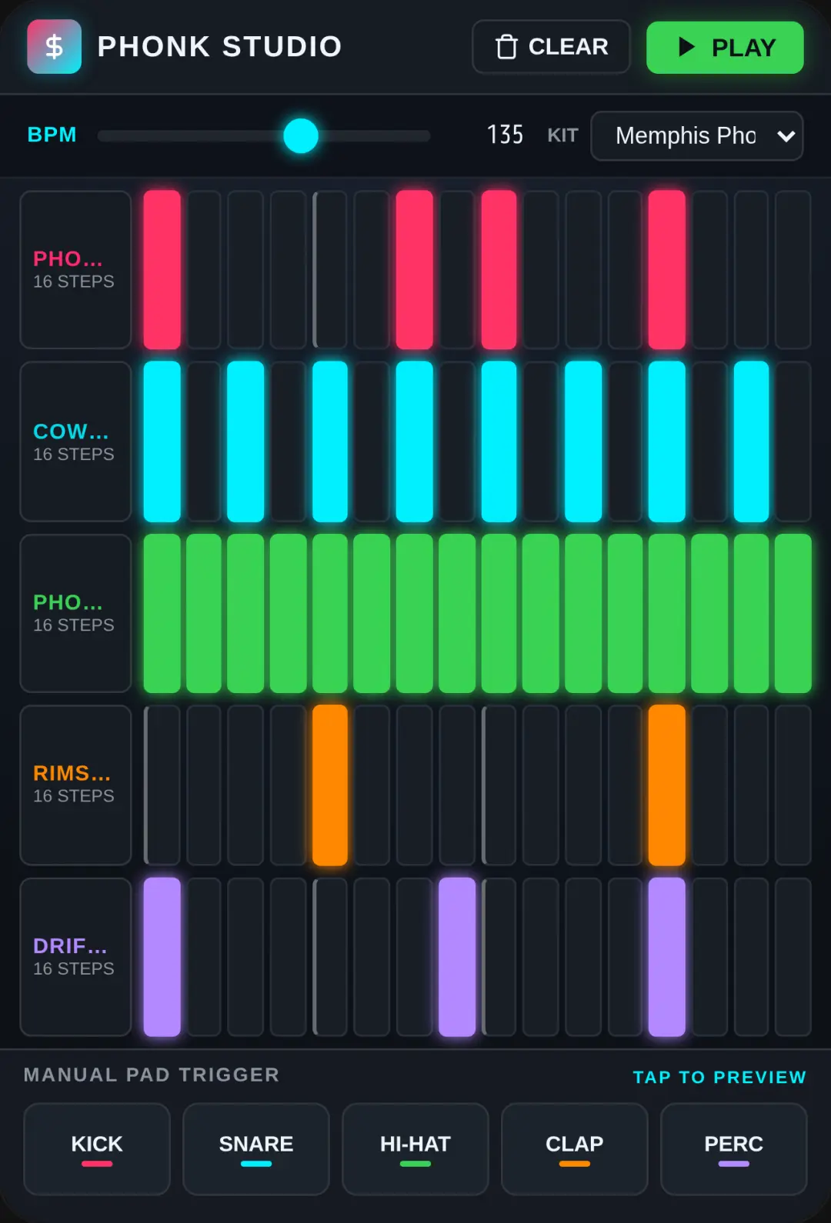Image resolution: width=831 pixels, height=1223 pixels.
Task: Click the Phonk Studio dollar logo icon
Action: tap(54, 46)
